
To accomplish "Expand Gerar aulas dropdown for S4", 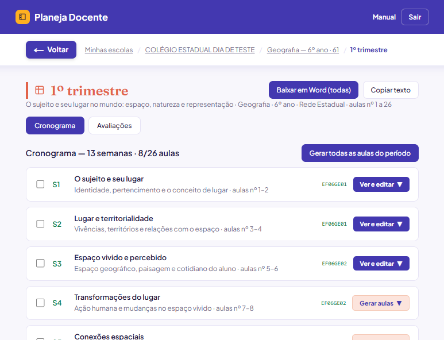I will pos(381,303).
